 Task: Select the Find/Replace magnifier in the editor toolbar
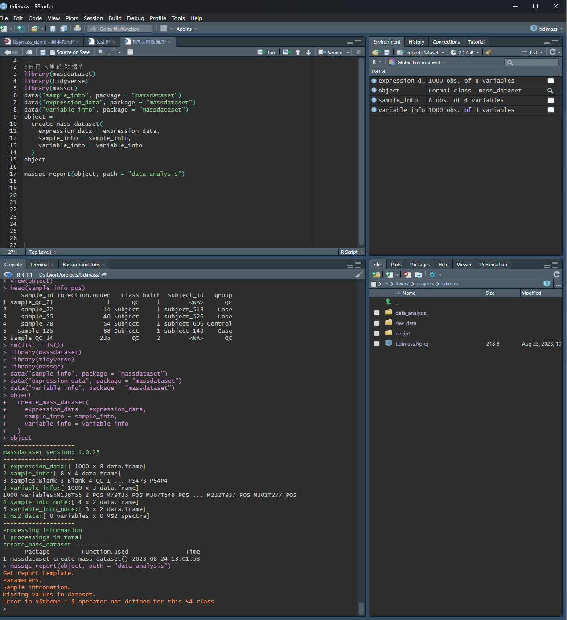tap(101, 52)
